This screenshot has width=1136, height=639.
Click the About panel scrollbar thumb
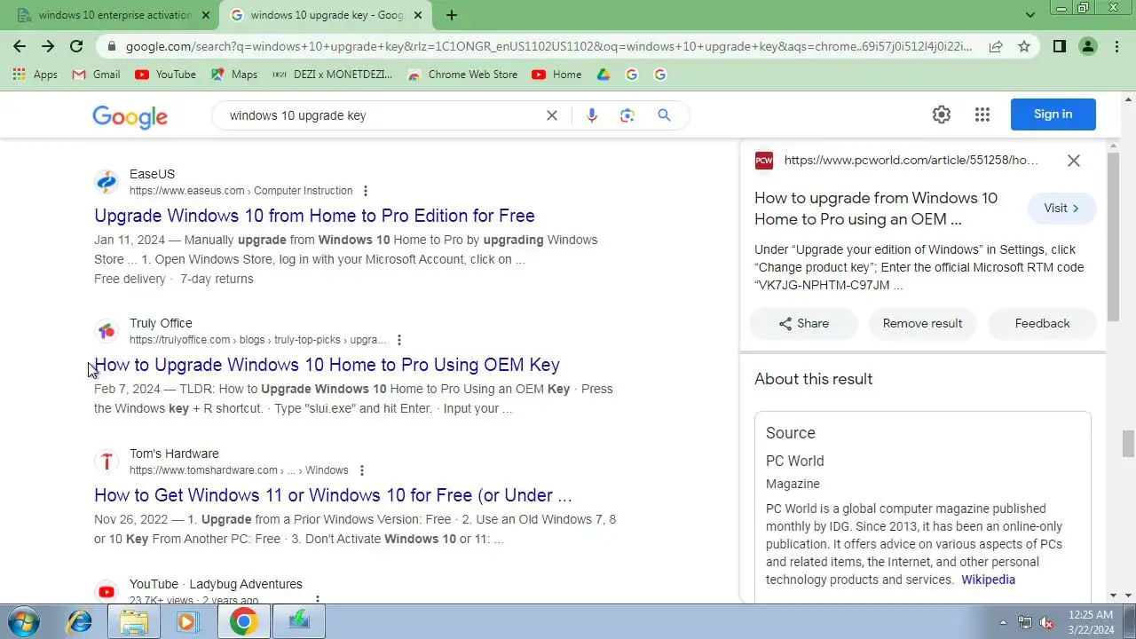click(x=1114, y=238)
